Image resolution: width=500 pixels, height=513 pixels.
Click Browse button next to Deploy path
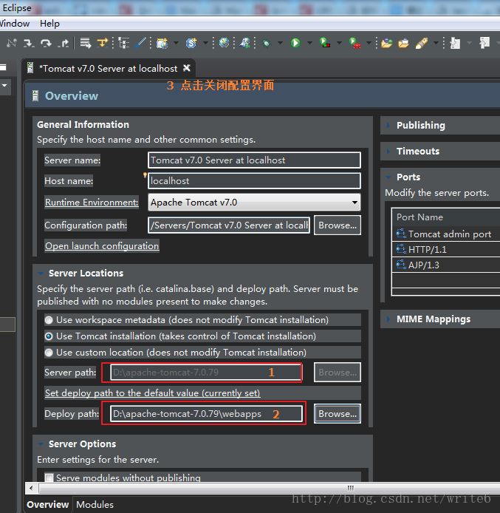338,414
